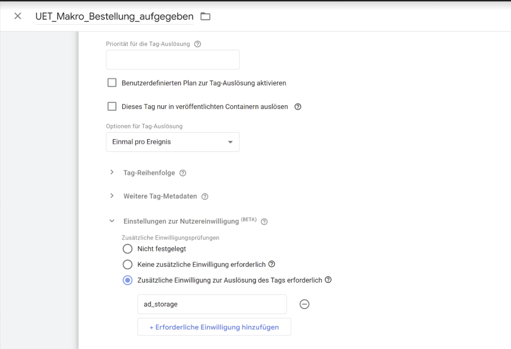Click the ad_storage consent field

[212, 304]
